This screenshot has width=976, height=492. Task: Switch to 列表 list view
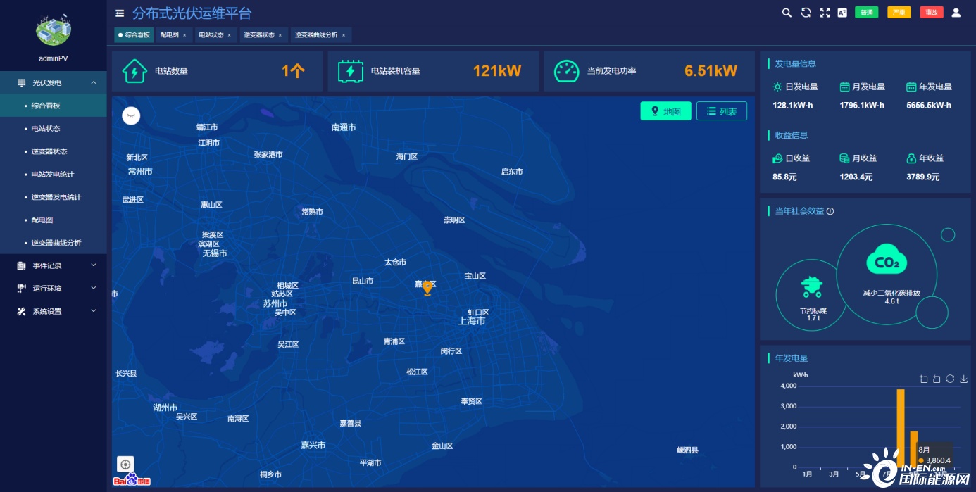pyautogui.click(x=721, y=111)
